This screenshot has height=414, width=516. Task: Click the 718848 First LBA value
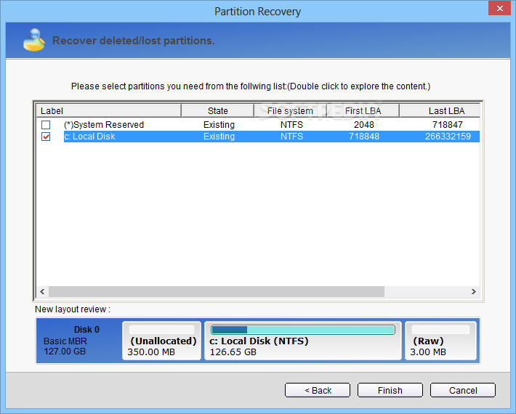364,137
